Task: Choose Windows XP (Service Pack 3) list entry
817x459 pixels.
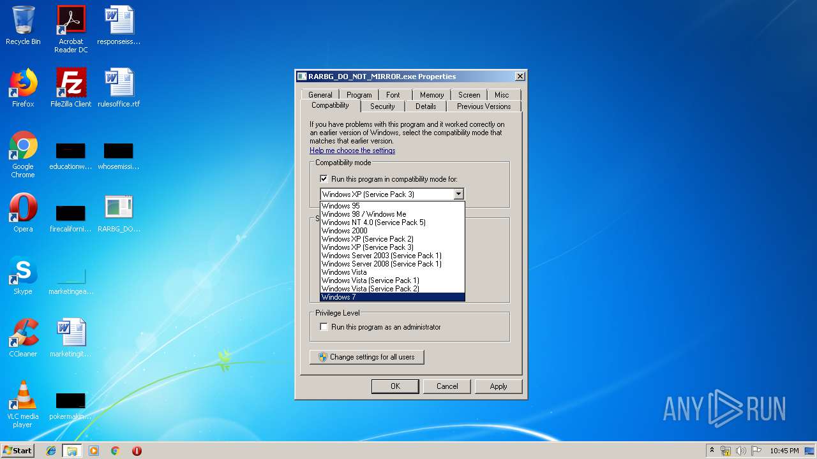Action: 392,247
